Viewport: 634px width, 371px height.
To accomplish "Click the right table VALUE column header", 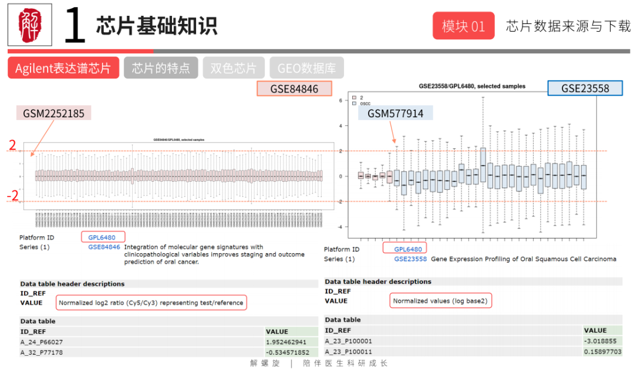I will pyautogui.click(x=595, y=330).
